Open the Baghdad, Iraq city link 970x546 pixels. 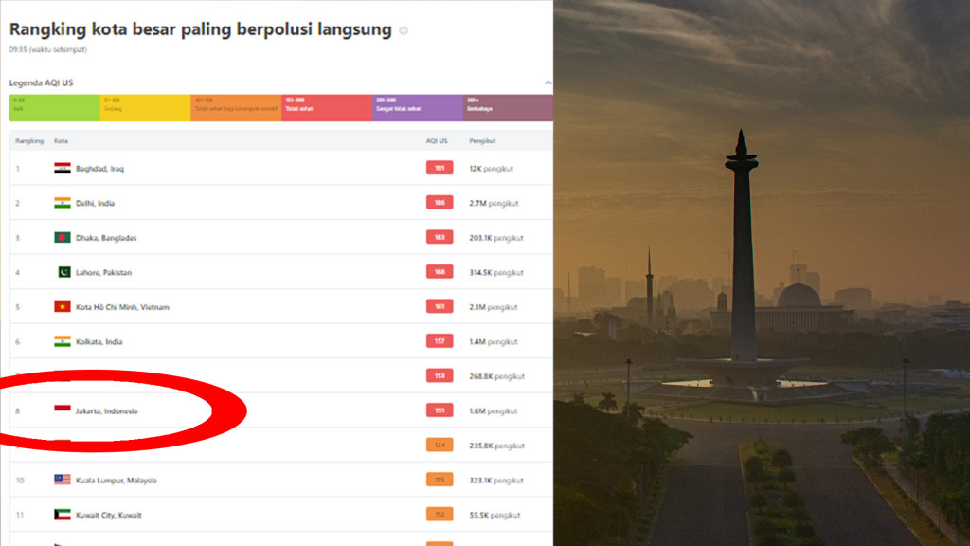coord(99,169)
